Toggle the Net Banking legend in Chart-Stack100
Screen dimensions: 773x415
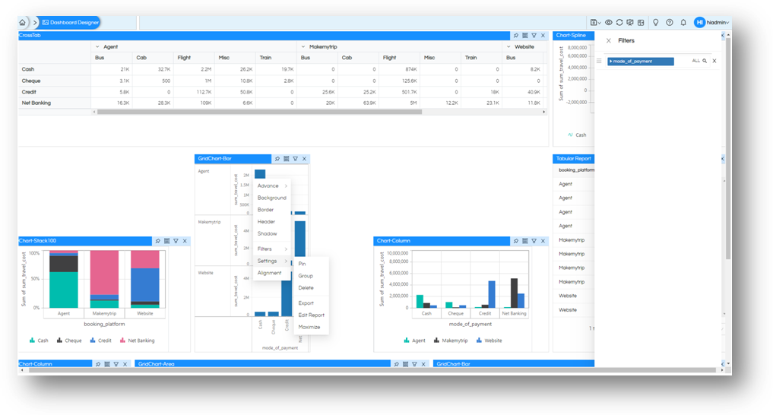coord(137,341)
